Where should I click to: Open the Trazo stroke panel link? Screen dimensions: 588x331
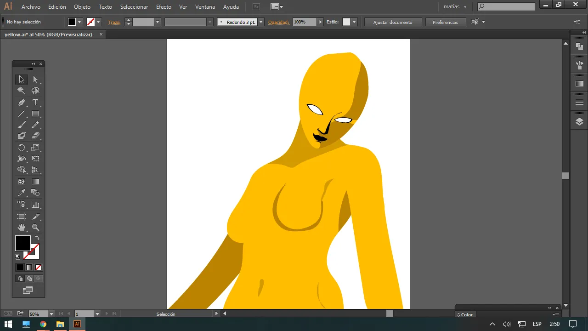(114, 22)
